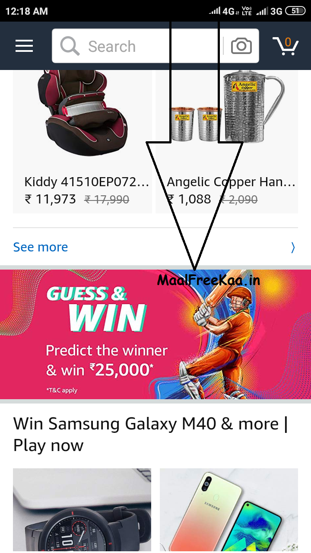Tap the 4G signal strength icon
Viewport: 311px width, 553px height.
click(x=224, y=11)
